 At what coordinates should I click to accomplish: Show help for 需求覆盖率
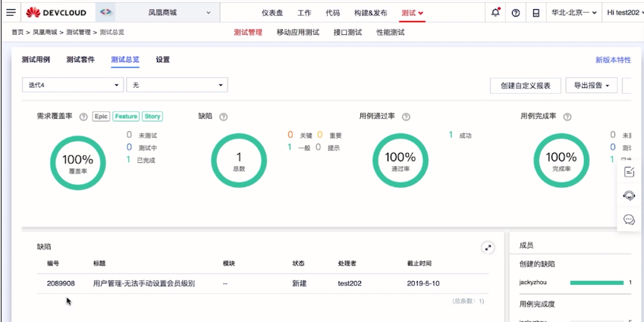pos(83,117)
